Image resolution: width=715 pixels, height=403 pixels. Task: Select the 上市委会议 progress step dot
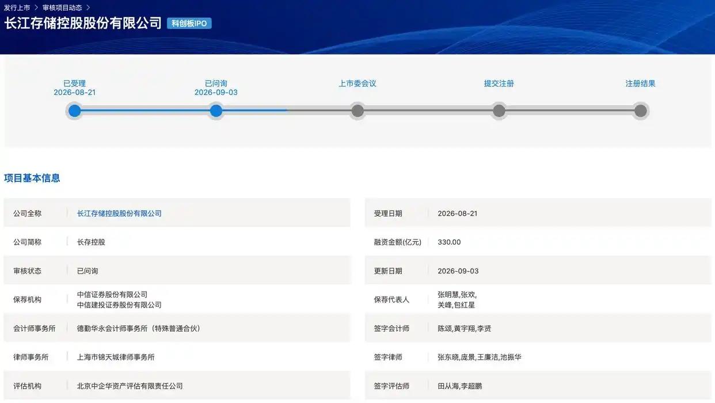(x=357, y=111)
